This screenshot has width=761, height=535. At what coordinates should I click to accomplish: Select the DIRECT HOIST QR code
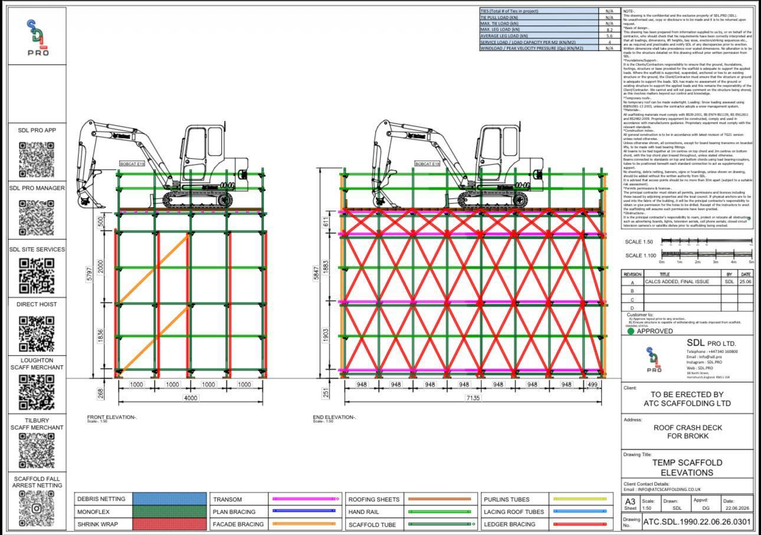[x=37, y=333]
